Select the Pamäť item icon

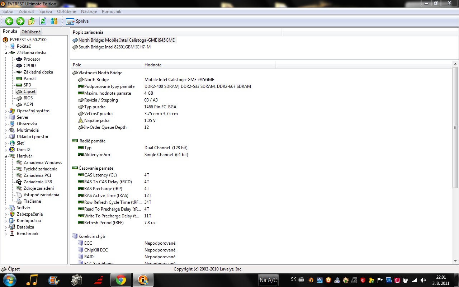coord(19,79)
